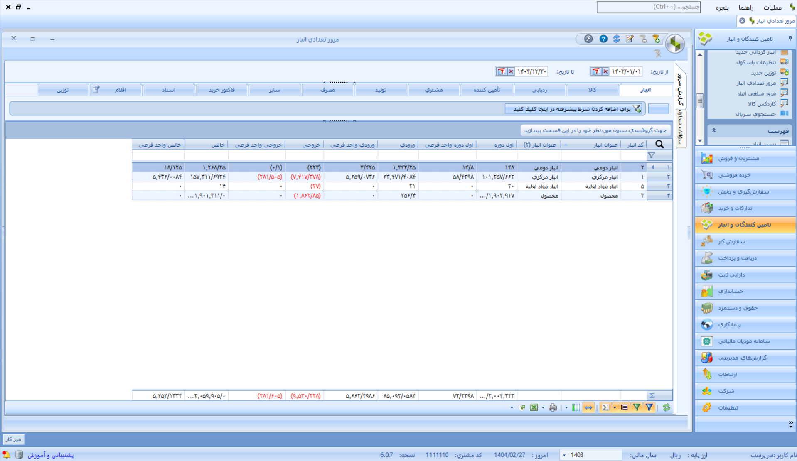Open the پنجره menu
The width and height of the screenshot is (797, 461).
point(722,7)
